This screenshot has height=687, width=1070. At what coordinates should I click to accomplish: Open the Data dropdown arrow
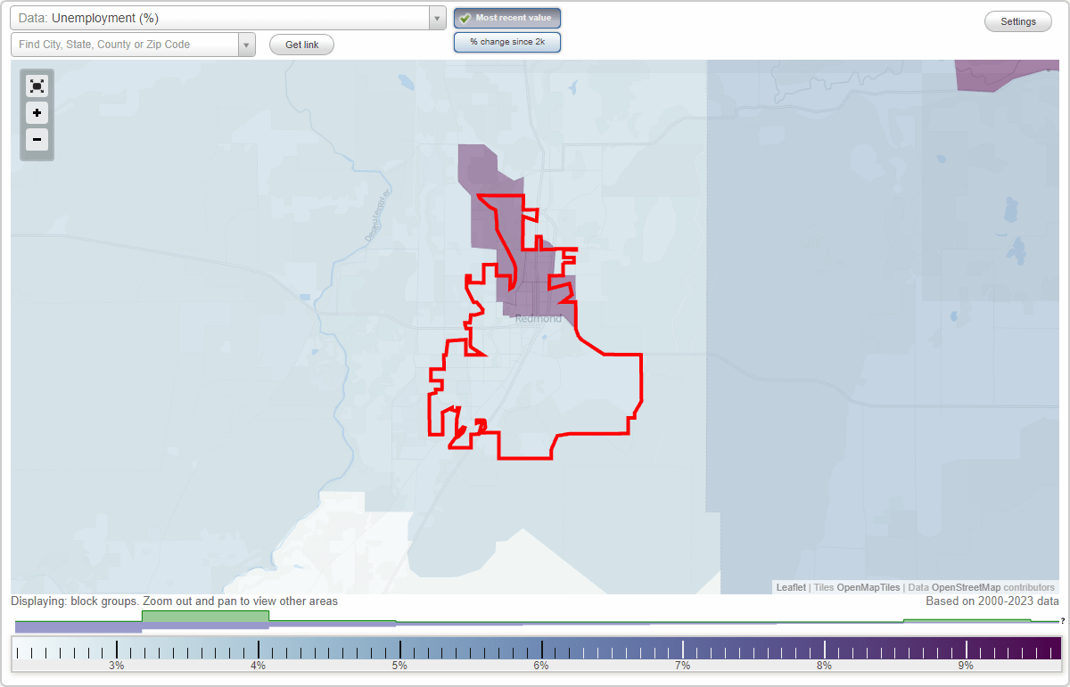coord(436,17)
